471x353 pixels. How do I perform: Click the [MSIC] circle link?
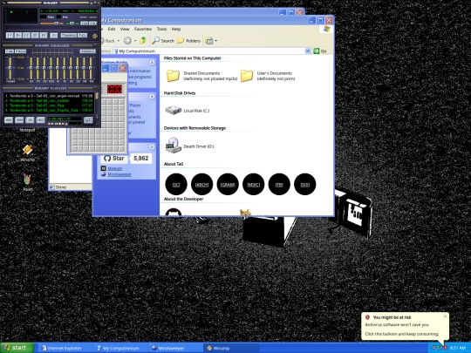click(x=253, y=184)
